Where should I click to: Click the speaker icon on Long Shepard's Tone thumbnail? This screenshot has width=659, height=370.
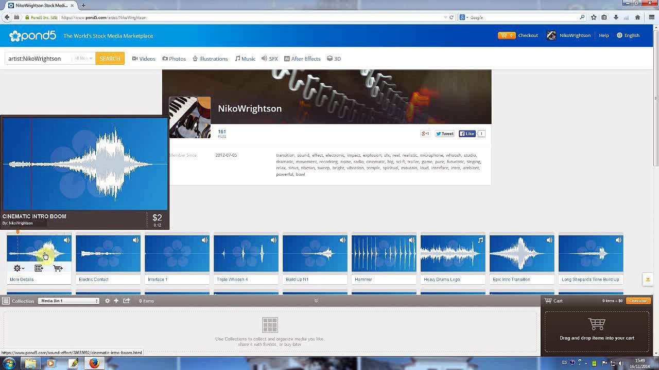(618, 240)
